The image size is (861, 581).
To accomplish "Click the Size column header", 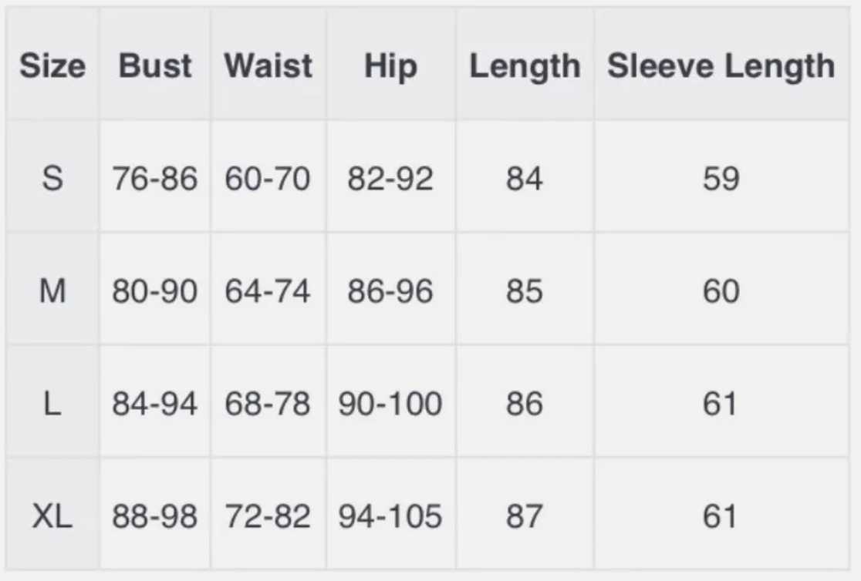I will click(x=52, y=65).
